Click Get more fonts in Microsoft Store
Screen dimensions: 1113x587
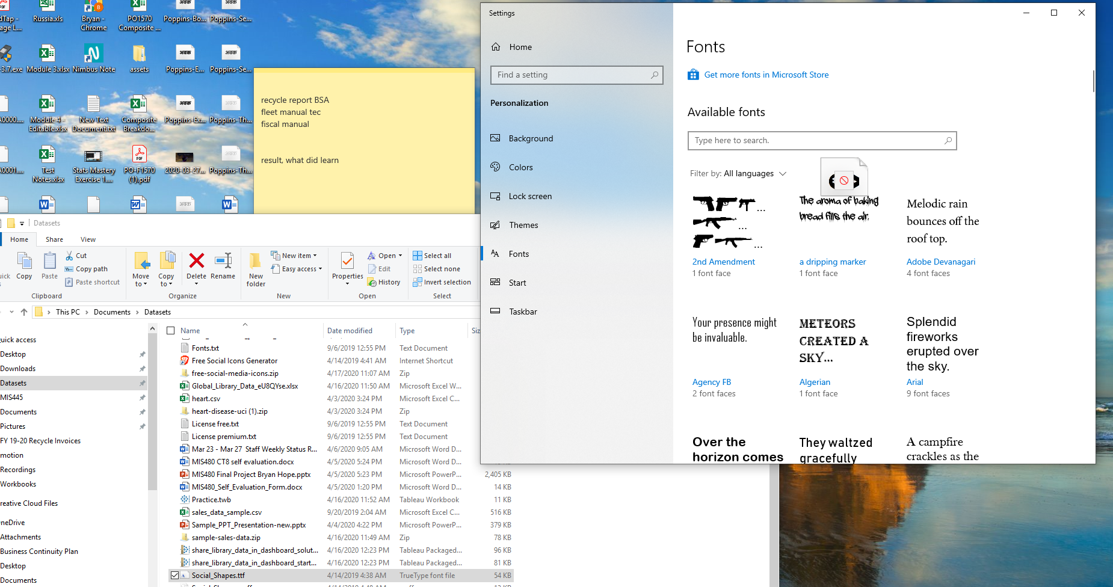coord(766,75)
